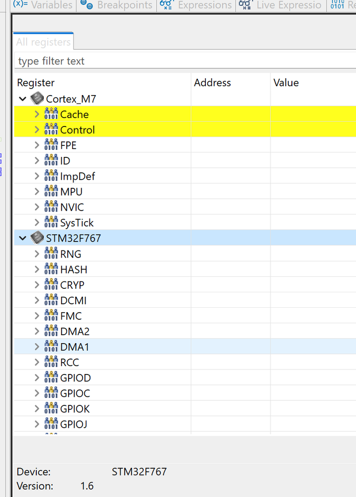Click the type filter text field
356x497 pixels.
point(185,61)
